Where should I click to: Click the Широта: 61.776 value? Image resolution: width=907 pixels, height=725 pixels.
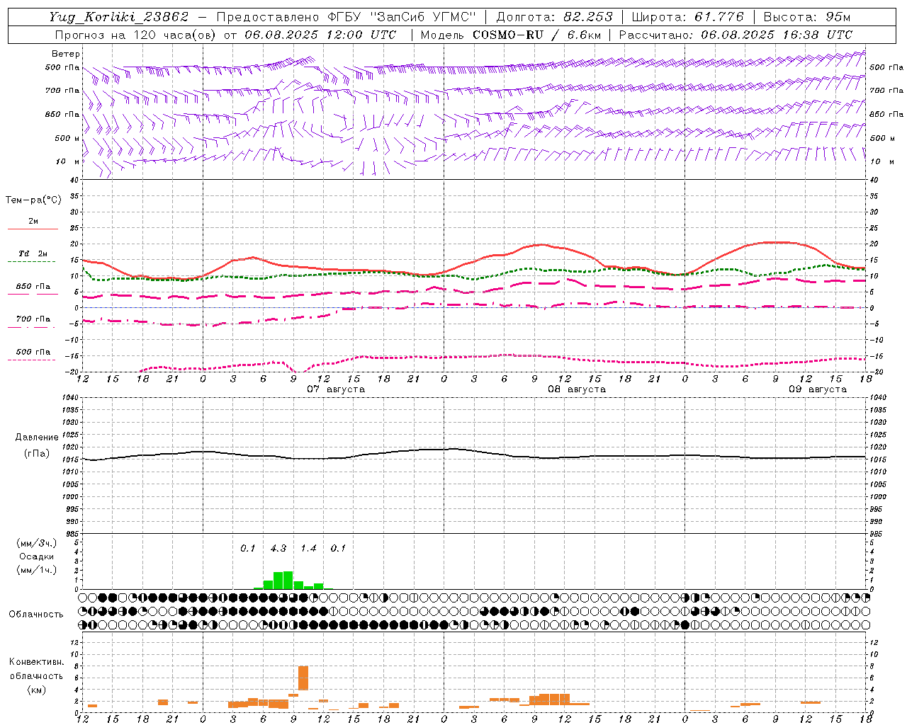coord(687,17)
